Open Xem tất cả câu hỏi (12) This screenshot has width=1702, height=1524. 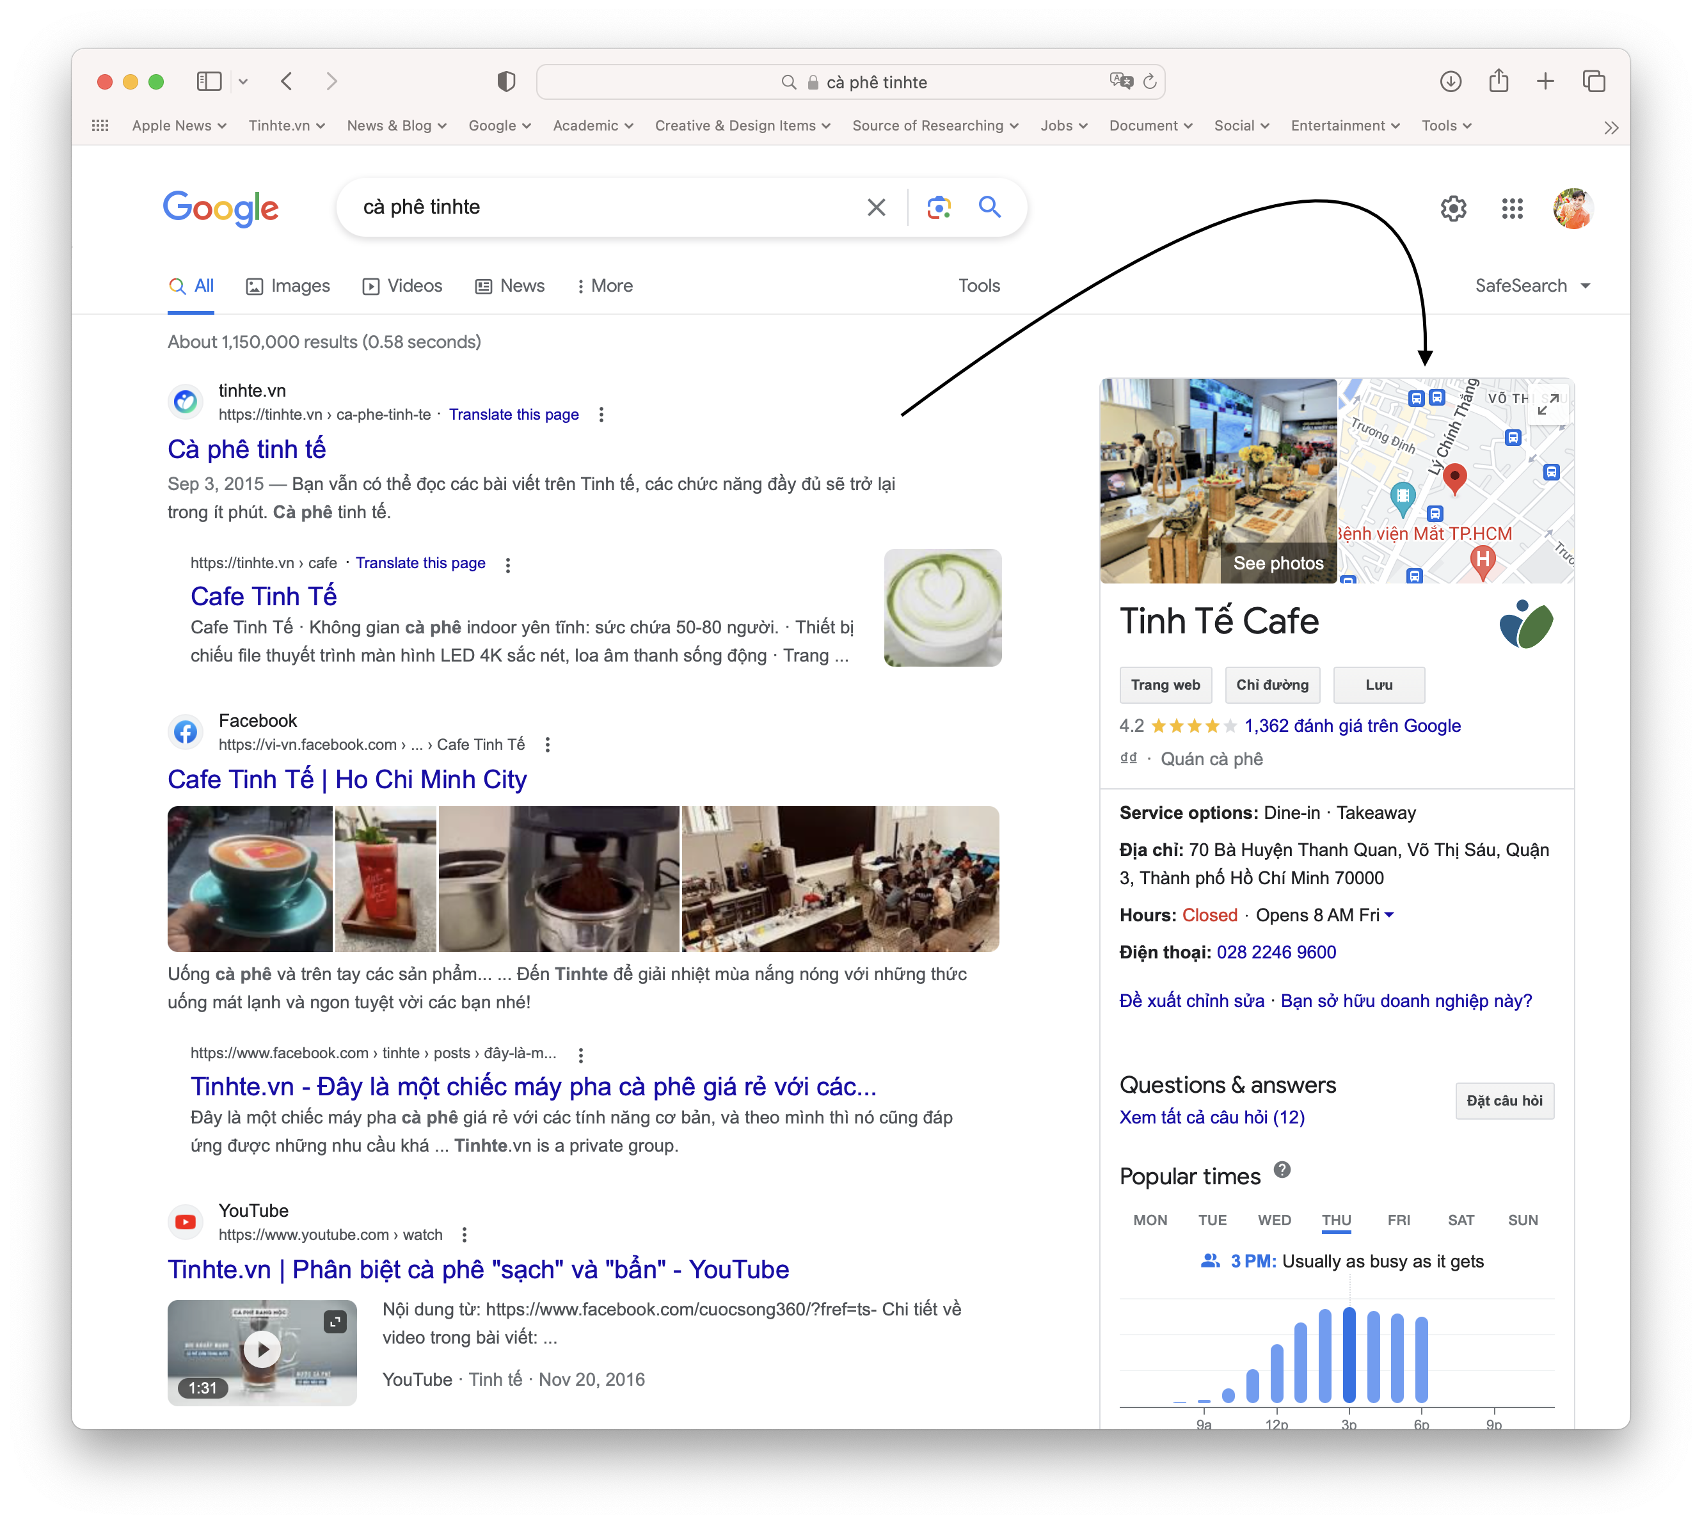(1212, 1117)
